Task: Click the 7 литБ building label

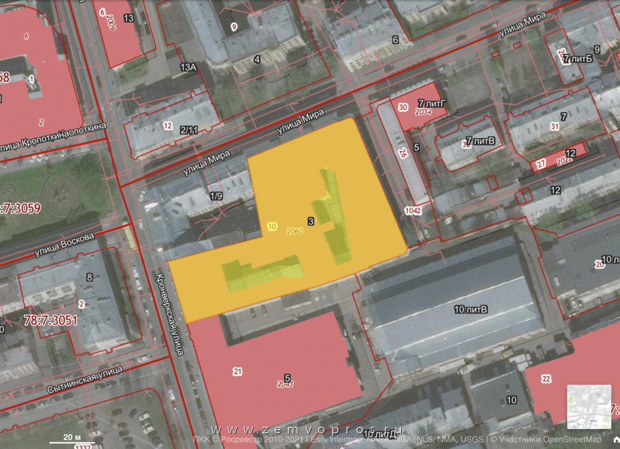Action: click(578, 59)
